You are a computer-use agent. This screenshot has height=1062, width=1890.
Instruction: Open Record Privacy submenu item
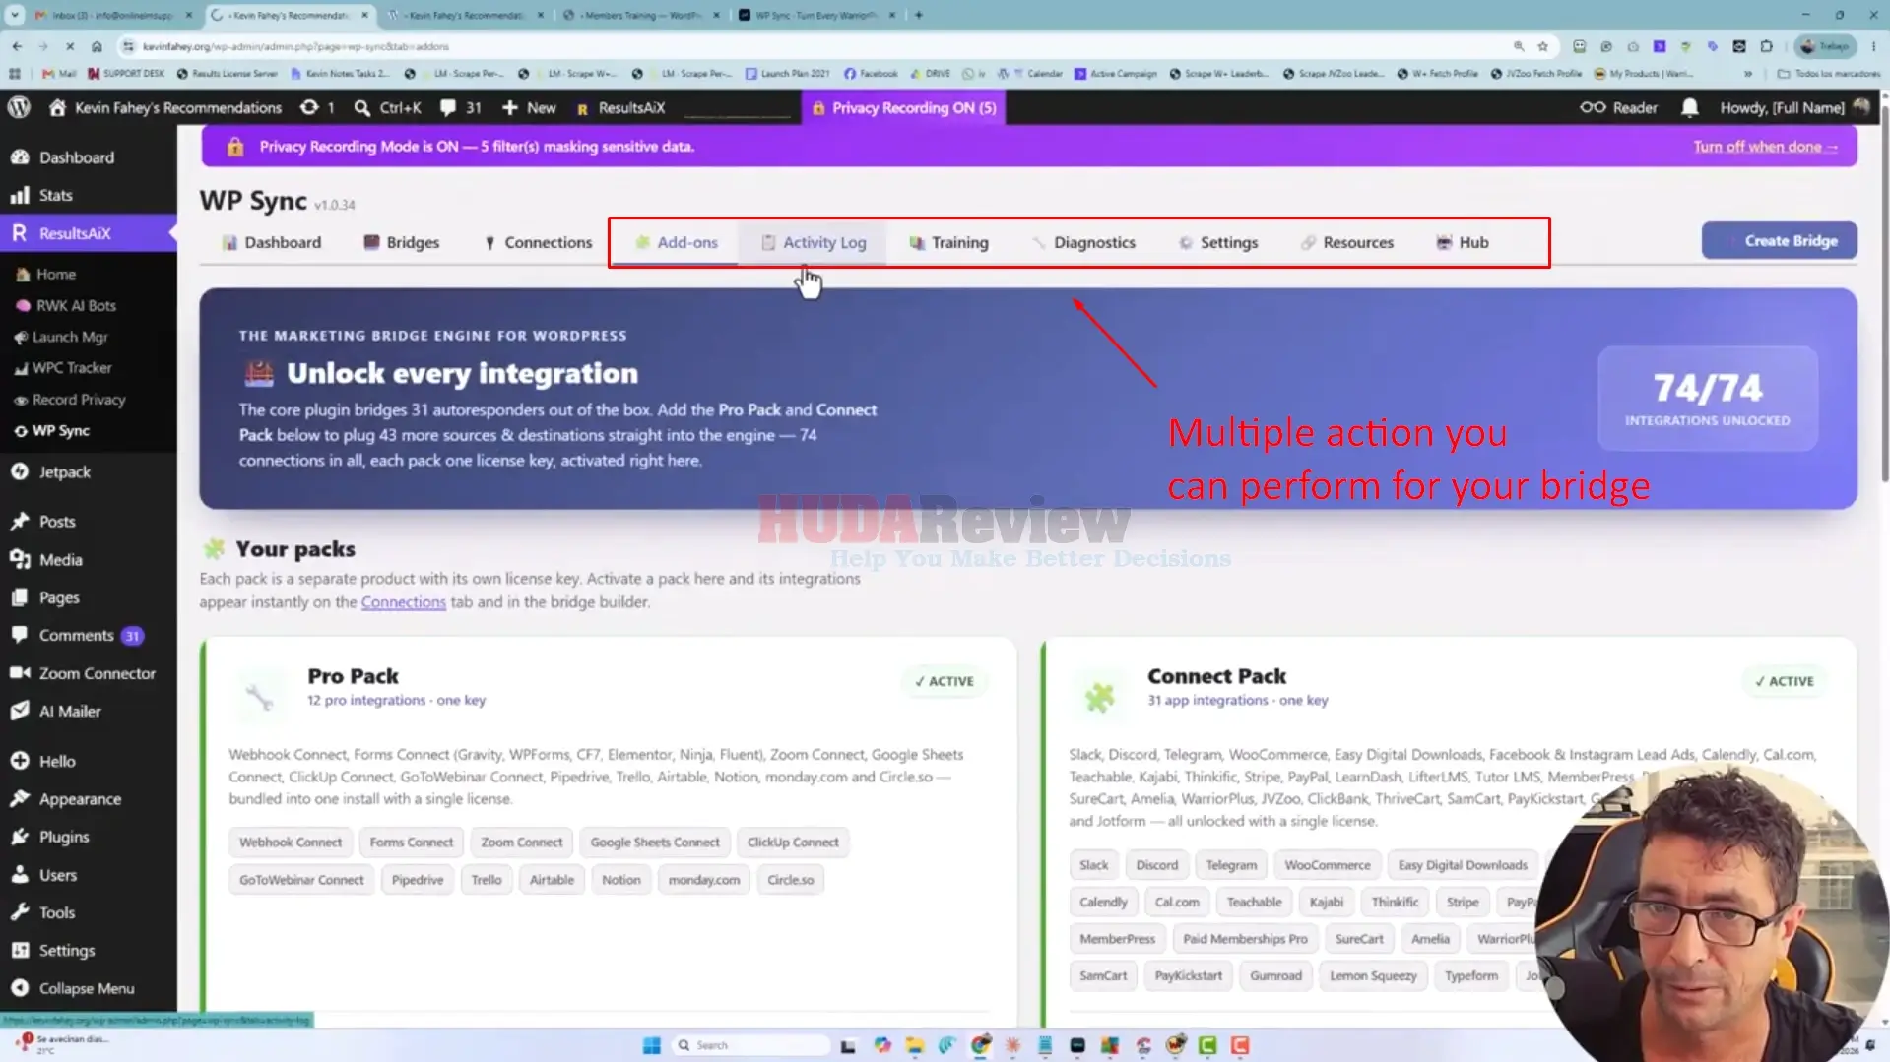click(x=79, y=400)
